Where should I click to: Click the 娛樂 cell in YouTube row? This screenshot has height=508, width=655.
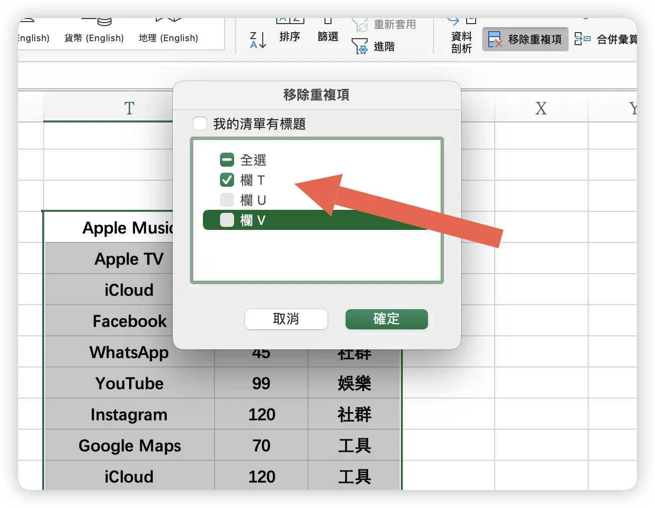(354, 384)
